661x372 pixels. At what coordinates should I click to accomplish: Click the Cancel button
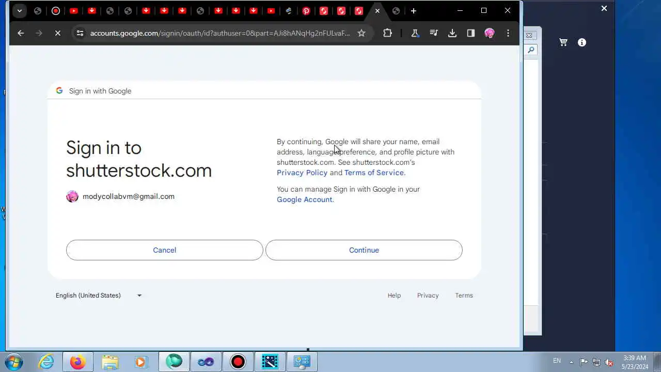(165, 250)
